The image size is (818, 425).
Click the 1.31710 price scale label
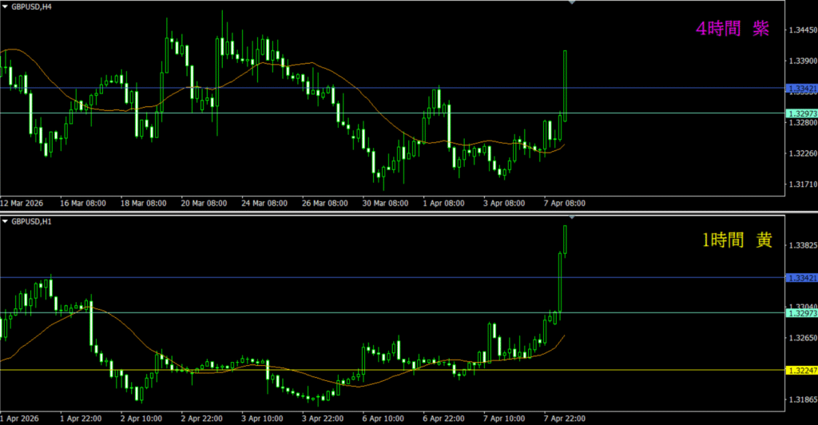click(802, 184)
